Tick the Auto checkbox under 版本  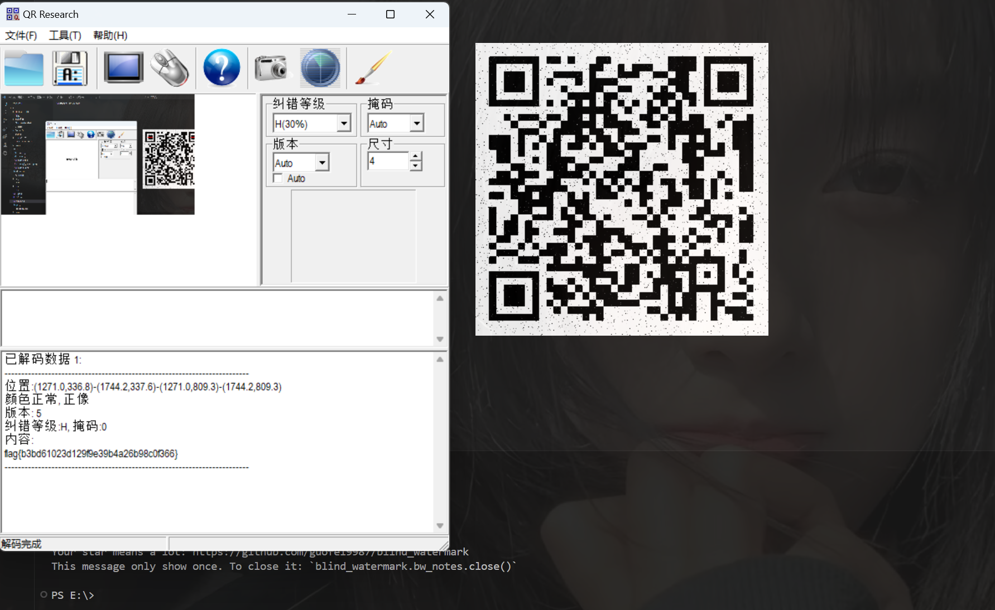pos(278,178)
